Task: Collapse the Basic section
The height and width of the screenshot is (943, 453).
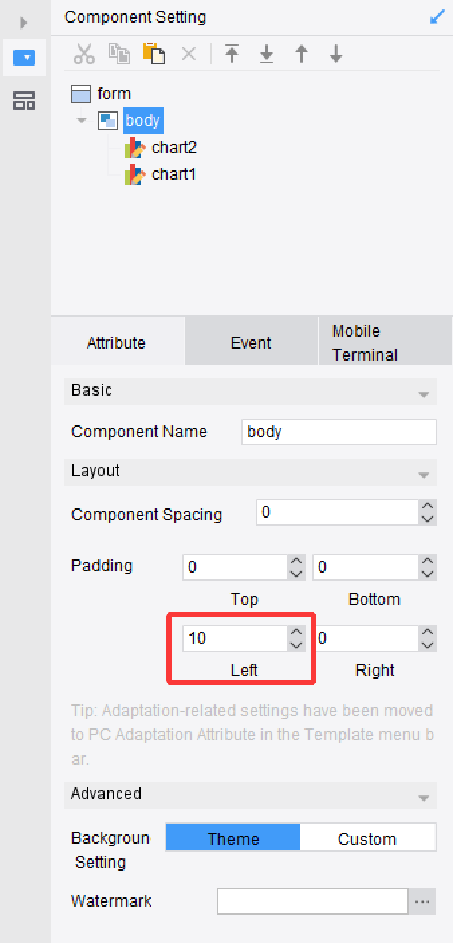Action: click(x=424, y=394)
